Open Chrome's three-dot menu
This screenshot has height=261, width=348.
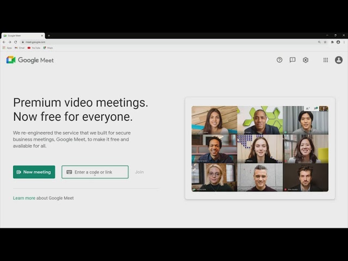(x=344, y=42)
